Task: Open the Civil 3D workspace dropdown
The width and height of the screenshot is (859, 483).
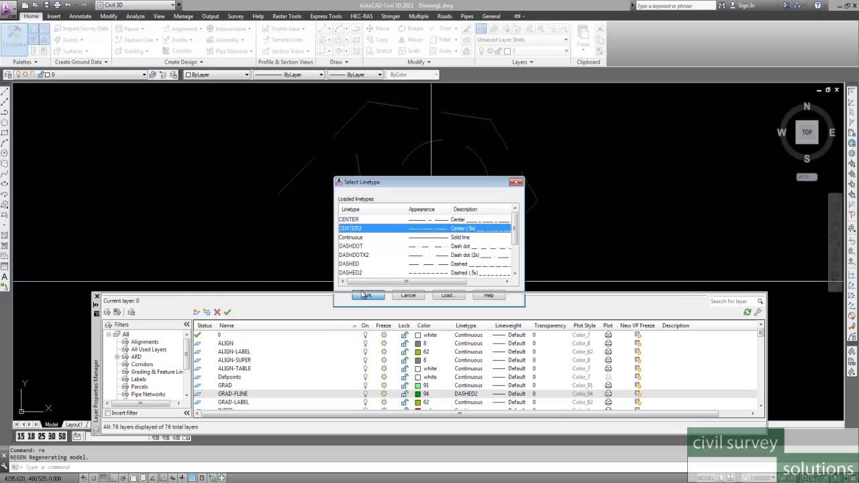Action: pos(172,5)
